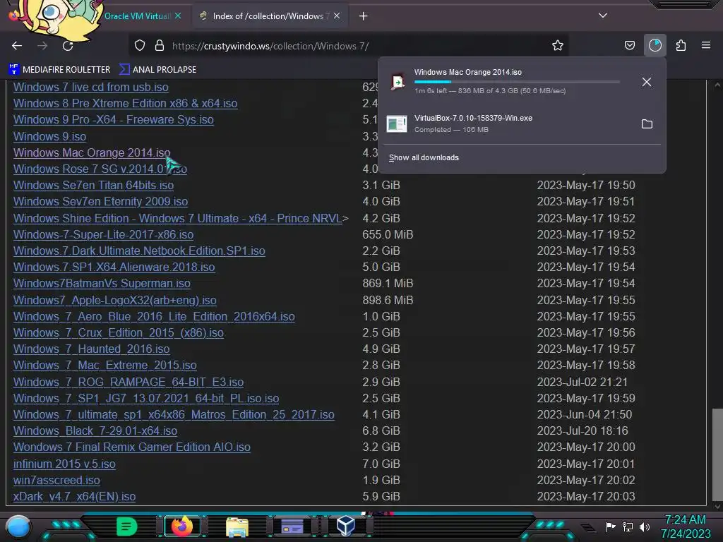Click Windows_7_SP1_JG7 64-bit PL.iso.iso link

coord(146,398)
